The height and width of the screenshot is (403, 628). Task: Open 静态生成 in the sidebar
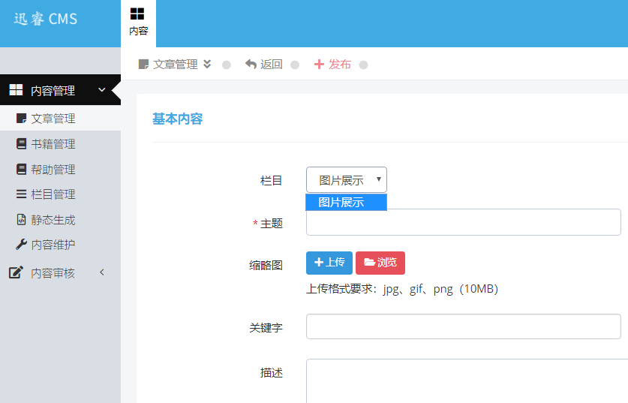point(60,220)
